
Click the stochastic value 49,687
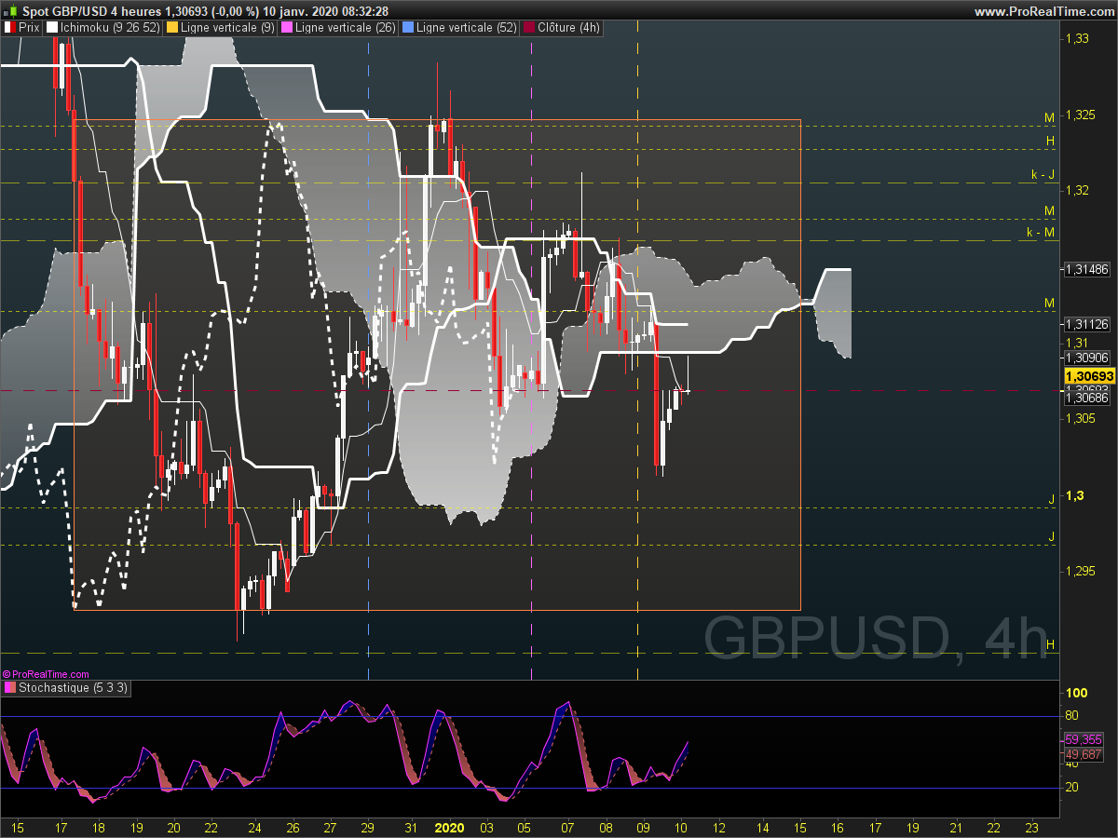[1083, 754]
